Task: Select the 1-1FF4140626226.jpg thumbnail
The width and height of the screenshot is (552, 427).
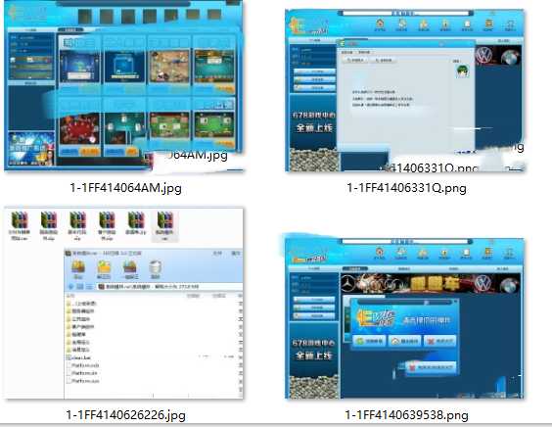Action: coord(123,304)
